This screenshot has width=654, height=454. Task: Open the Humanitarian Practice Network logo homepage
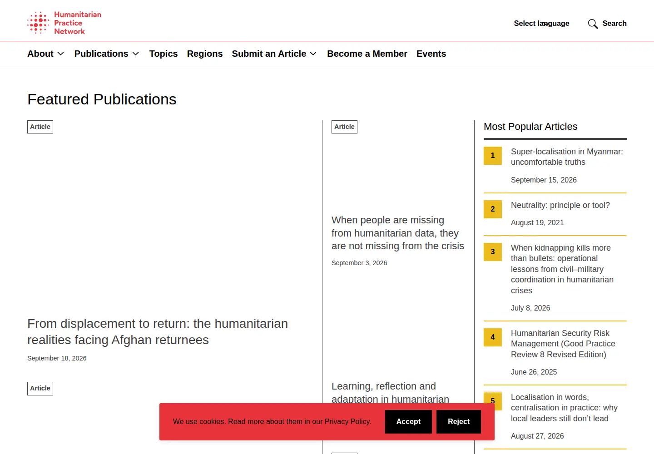coord(64,23)
